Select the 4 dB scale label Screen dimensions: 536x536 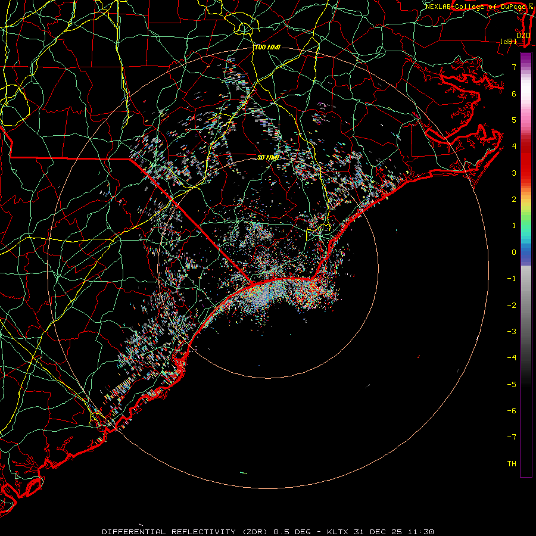(x=514, y=147)
